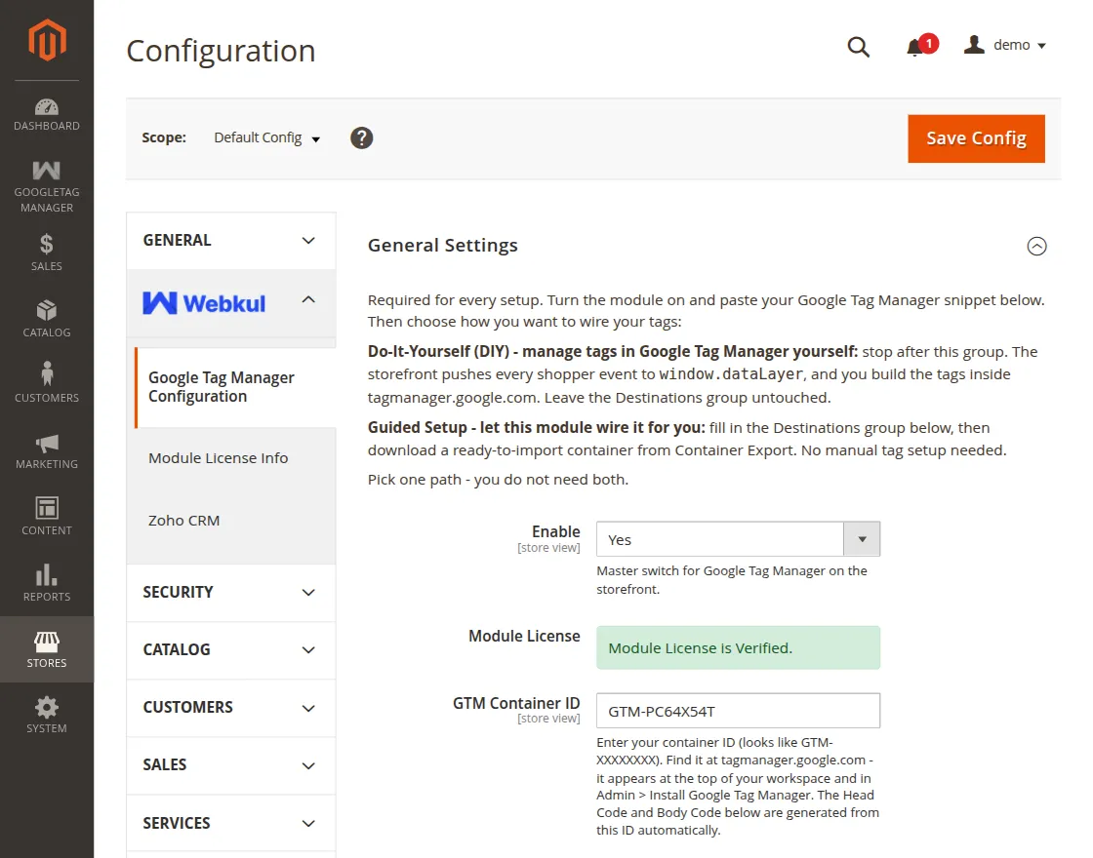Collapse the Webkul config section
Screen dimensions: 1093x858
(230, 303)
